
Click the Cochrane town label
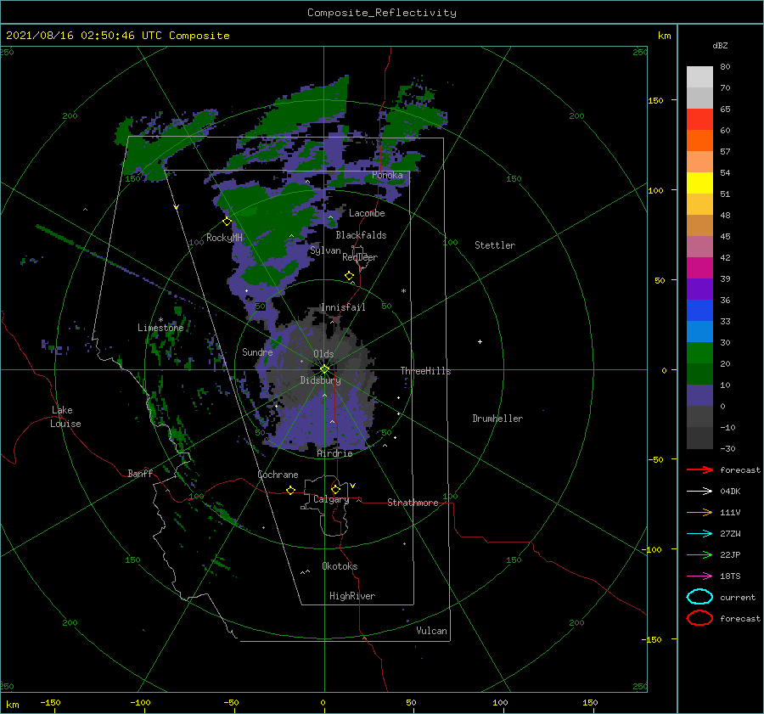click(278, 475)
